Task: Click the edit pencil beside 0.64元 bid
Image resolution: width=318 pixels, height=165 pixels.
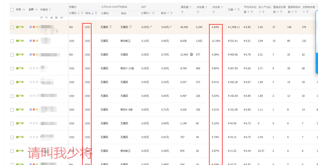Action: click(171, 27)
